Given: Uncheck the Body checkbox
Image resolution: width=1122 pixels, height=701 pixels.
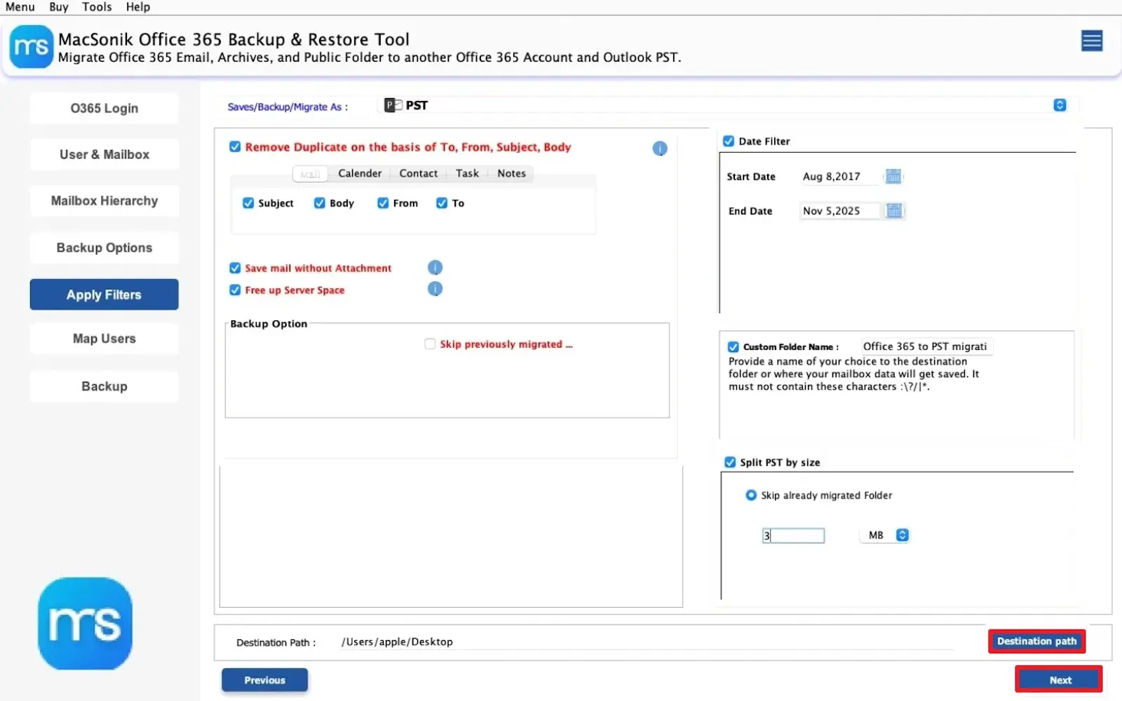Looking at the screenshot, I should tap(320, 203).
